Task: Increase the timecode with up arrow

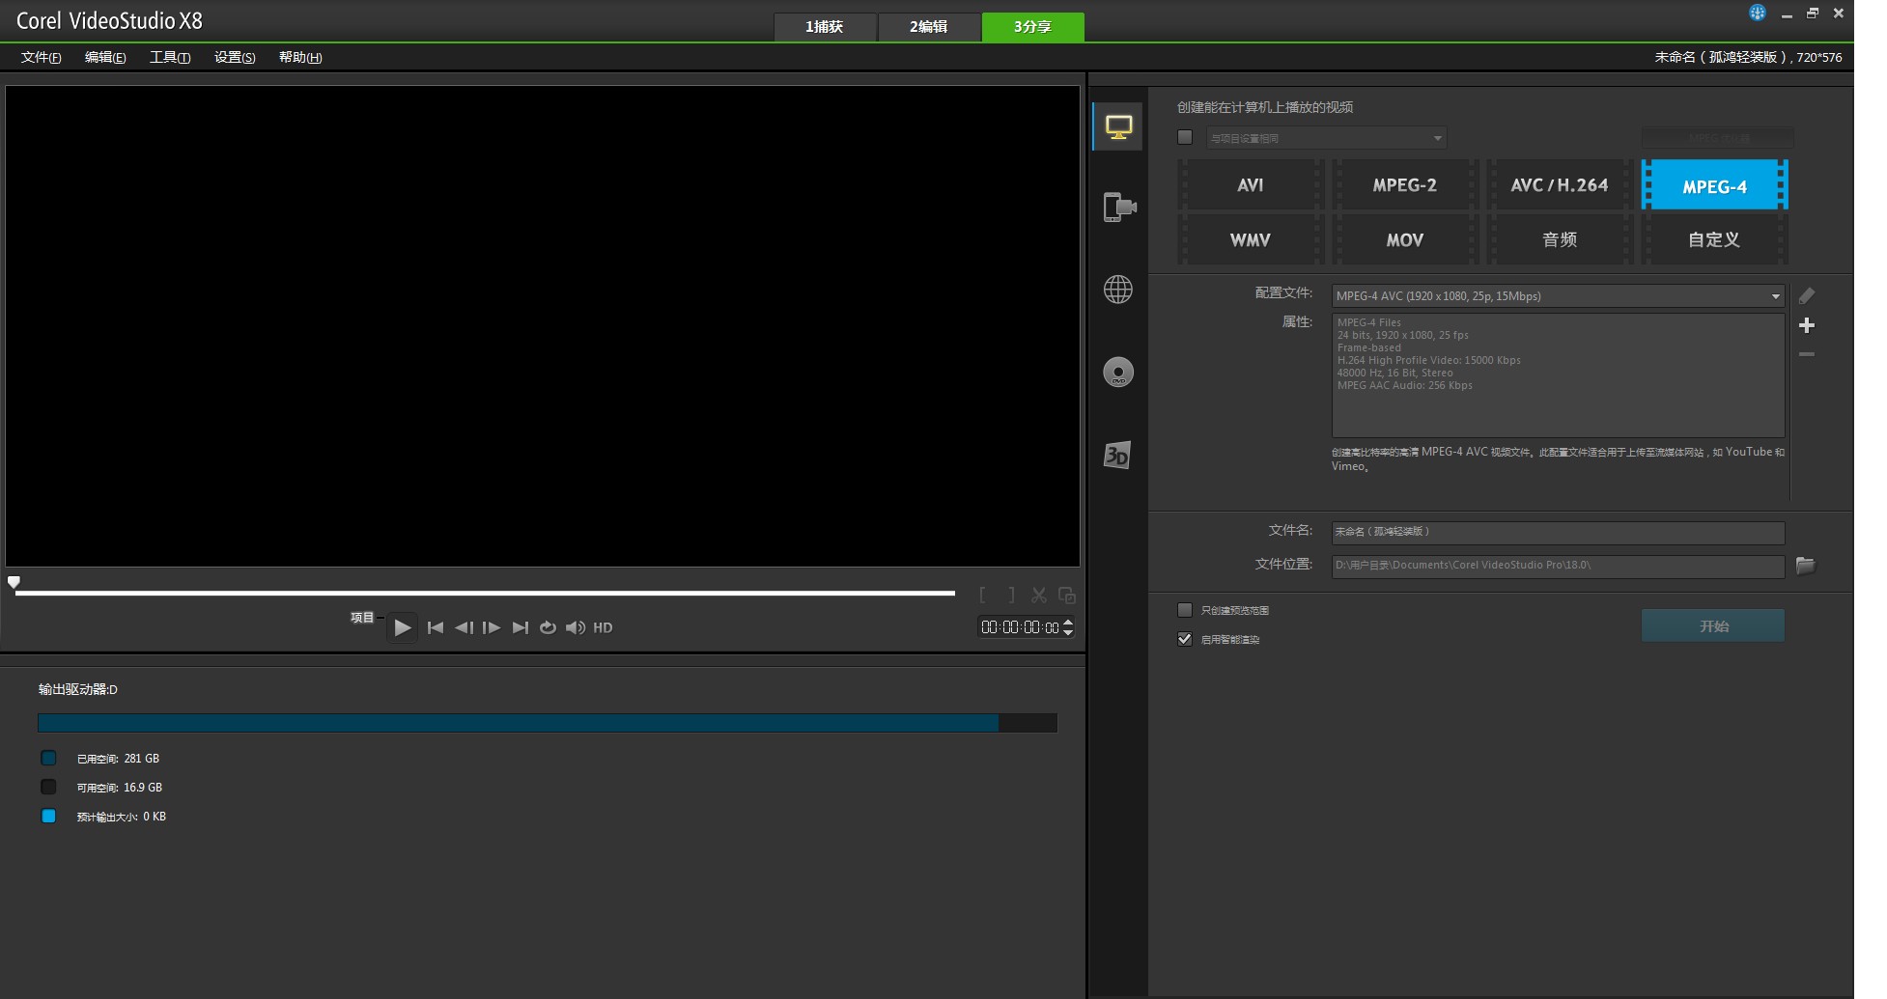Action: [1068, 623]
